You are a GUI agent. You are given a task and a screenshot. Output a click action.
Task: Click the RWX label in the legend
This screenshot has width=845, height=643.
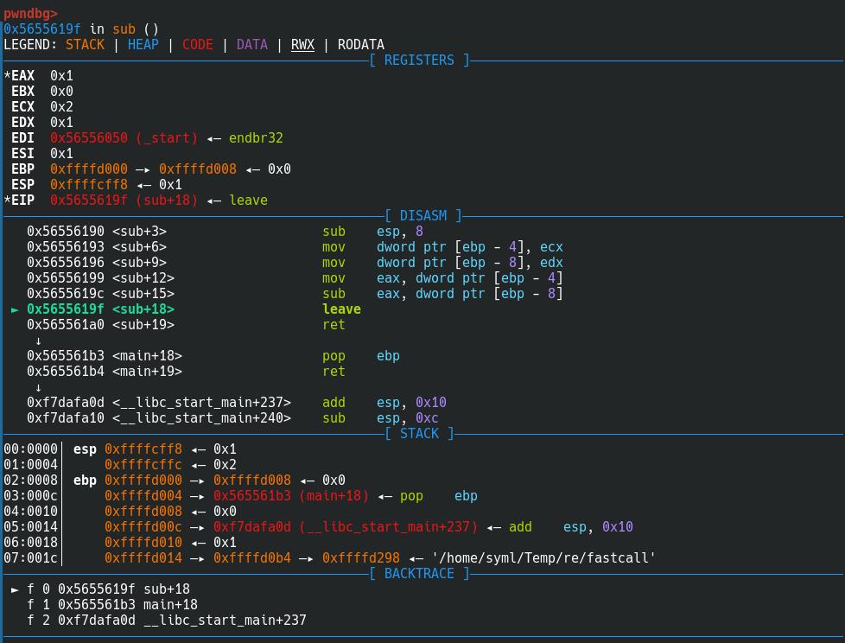click(302, 45)
